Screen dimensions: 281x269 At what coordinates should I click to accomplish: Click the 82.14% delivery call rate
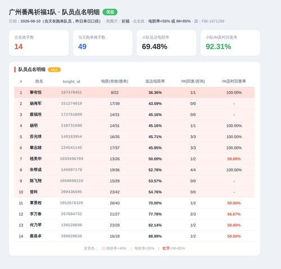click(155, 225)
